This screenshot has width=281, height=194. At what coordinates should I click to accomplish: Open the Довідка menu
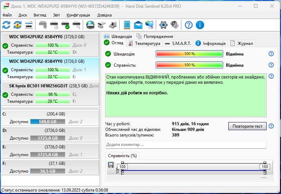(x=105, y=15)
